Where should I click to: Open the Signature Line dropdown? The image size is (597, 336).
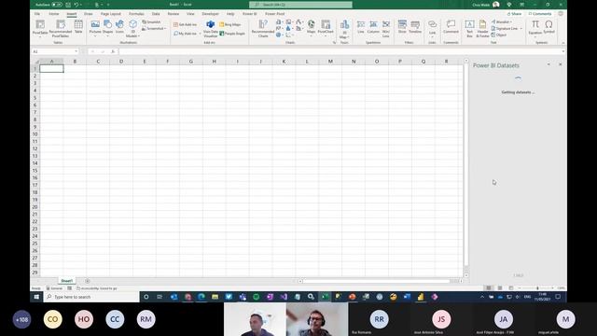coord(507,29)
